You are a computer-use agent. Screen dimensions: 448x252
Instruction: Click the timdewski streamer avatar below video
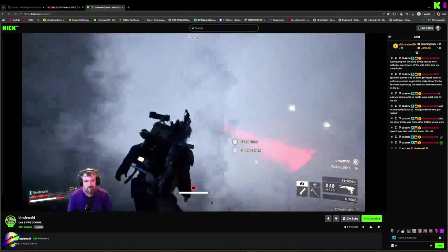click(10, 221)
